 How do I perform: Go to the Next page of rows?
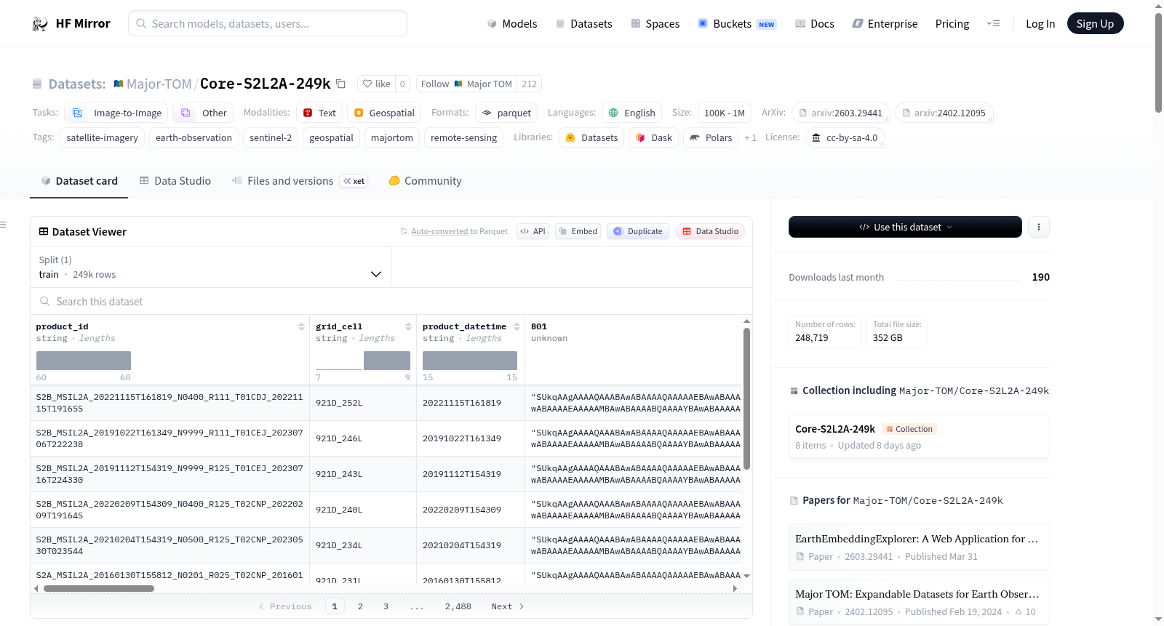pos(507,606)
